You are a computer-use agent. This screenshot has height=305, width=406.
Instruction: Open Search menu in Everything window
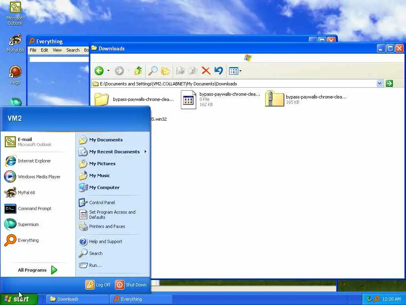(73, 50)
